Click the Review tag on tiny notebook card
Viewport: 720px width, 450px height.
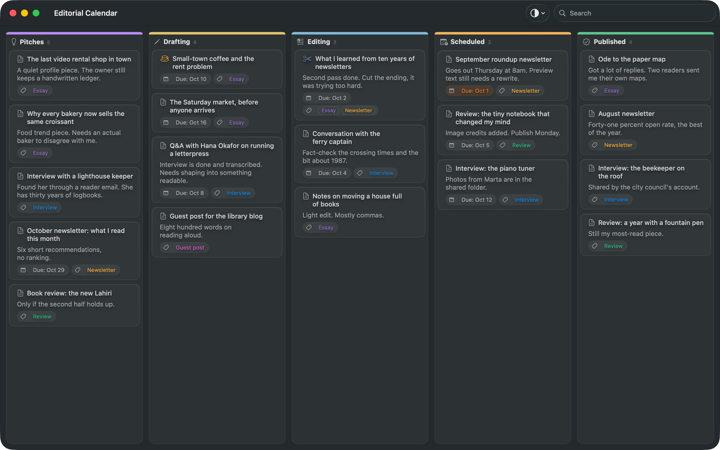click(515, 145)
